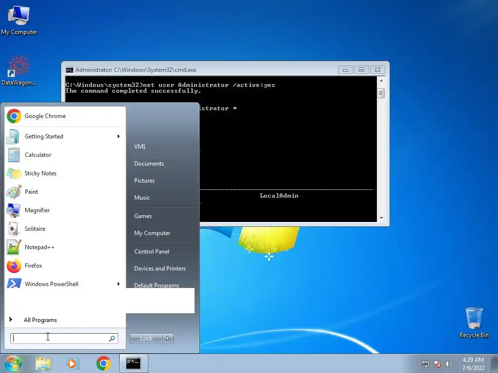Minimize the cmd.exe window
498x373 pixels.
346,70
